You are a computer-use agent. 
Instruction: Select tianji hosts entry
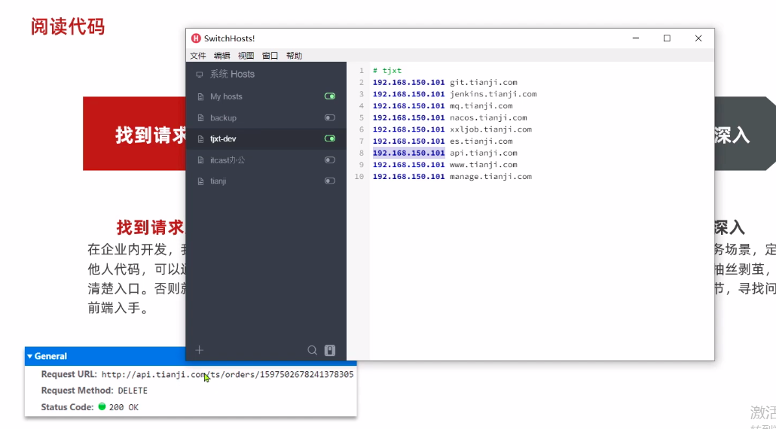click(x=266, y=181)
